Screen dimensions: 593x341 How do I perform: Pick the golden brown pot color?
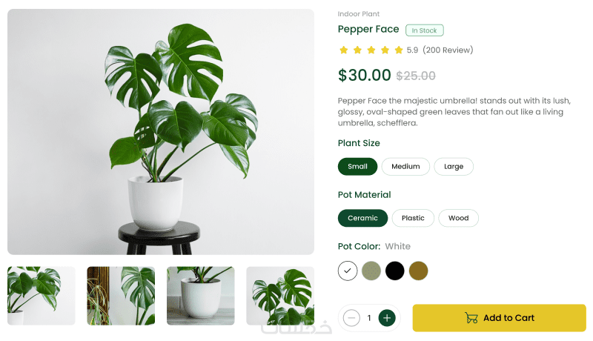(x=418, y=271)
